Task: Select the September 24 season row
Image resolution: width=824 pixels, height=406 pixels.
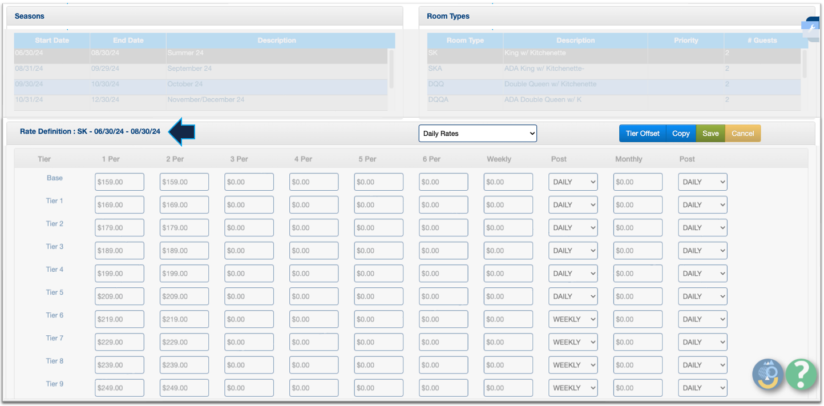Action: click(200, 69)
